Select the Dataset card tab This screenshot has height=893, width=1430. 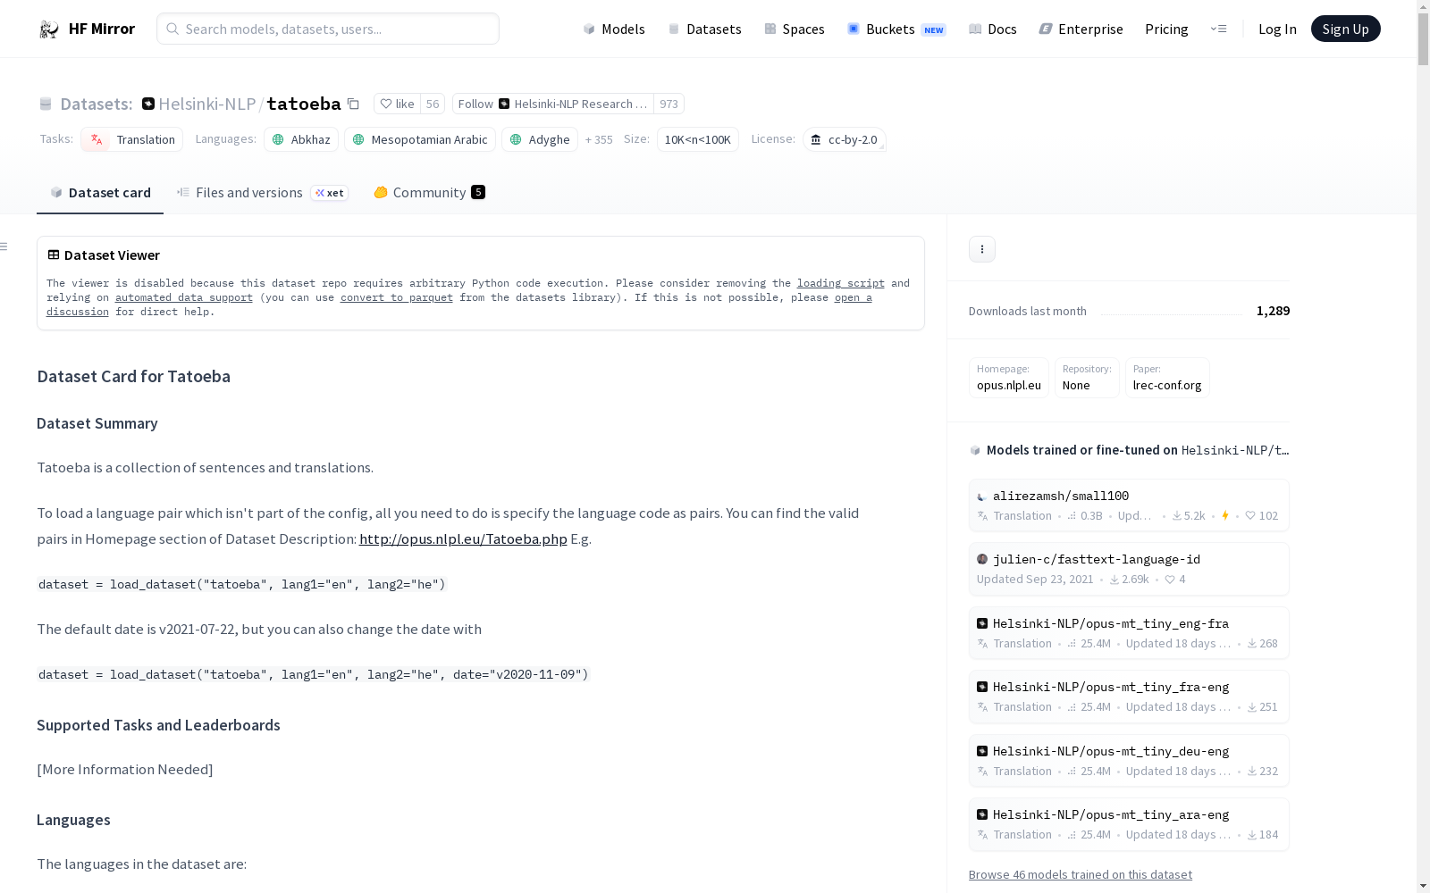pos(100,193)
